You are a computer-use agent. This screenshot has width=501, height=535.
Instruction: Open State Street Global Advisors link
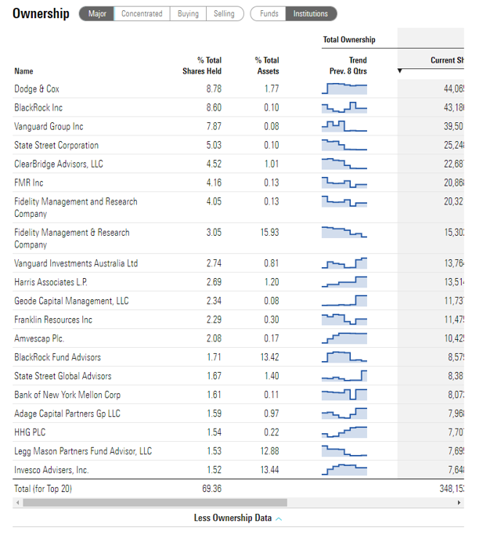tap(63, 376)
